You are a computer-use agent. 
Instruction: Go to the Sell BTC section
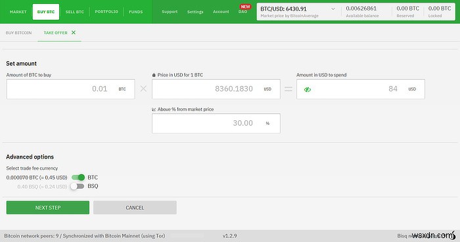point(74,12)
